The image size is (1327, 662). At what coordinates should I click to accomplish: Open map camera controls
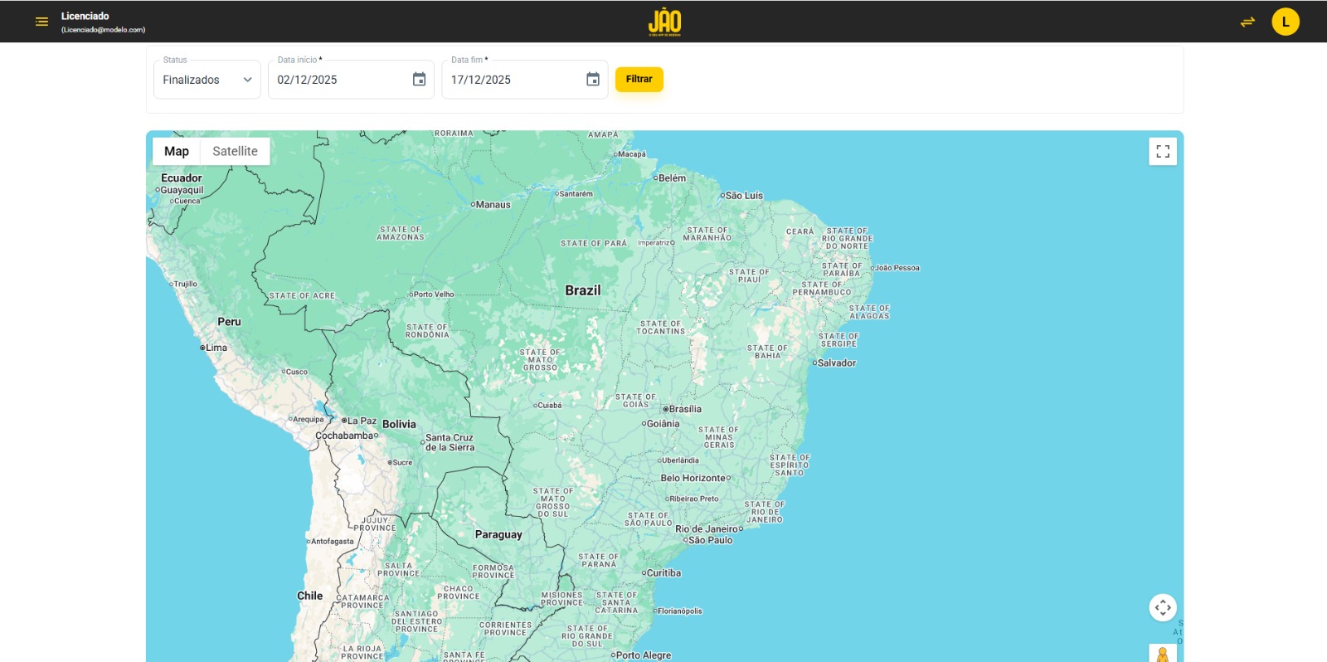click(1163, 607)
